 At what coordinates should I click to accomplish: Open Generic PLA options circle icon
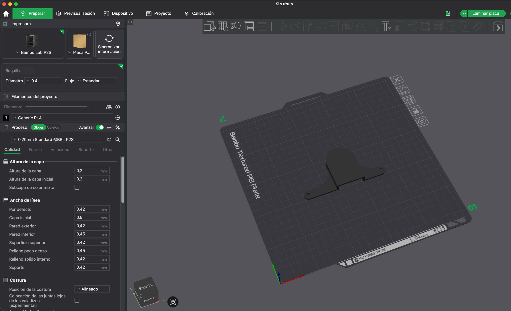click(x=118, y=118)
